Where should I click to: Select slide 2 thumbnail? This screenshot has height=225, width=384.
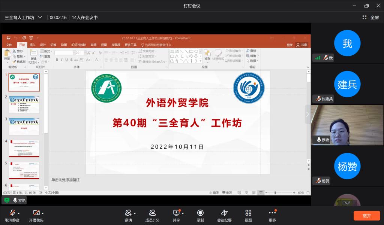pos(24,105)
